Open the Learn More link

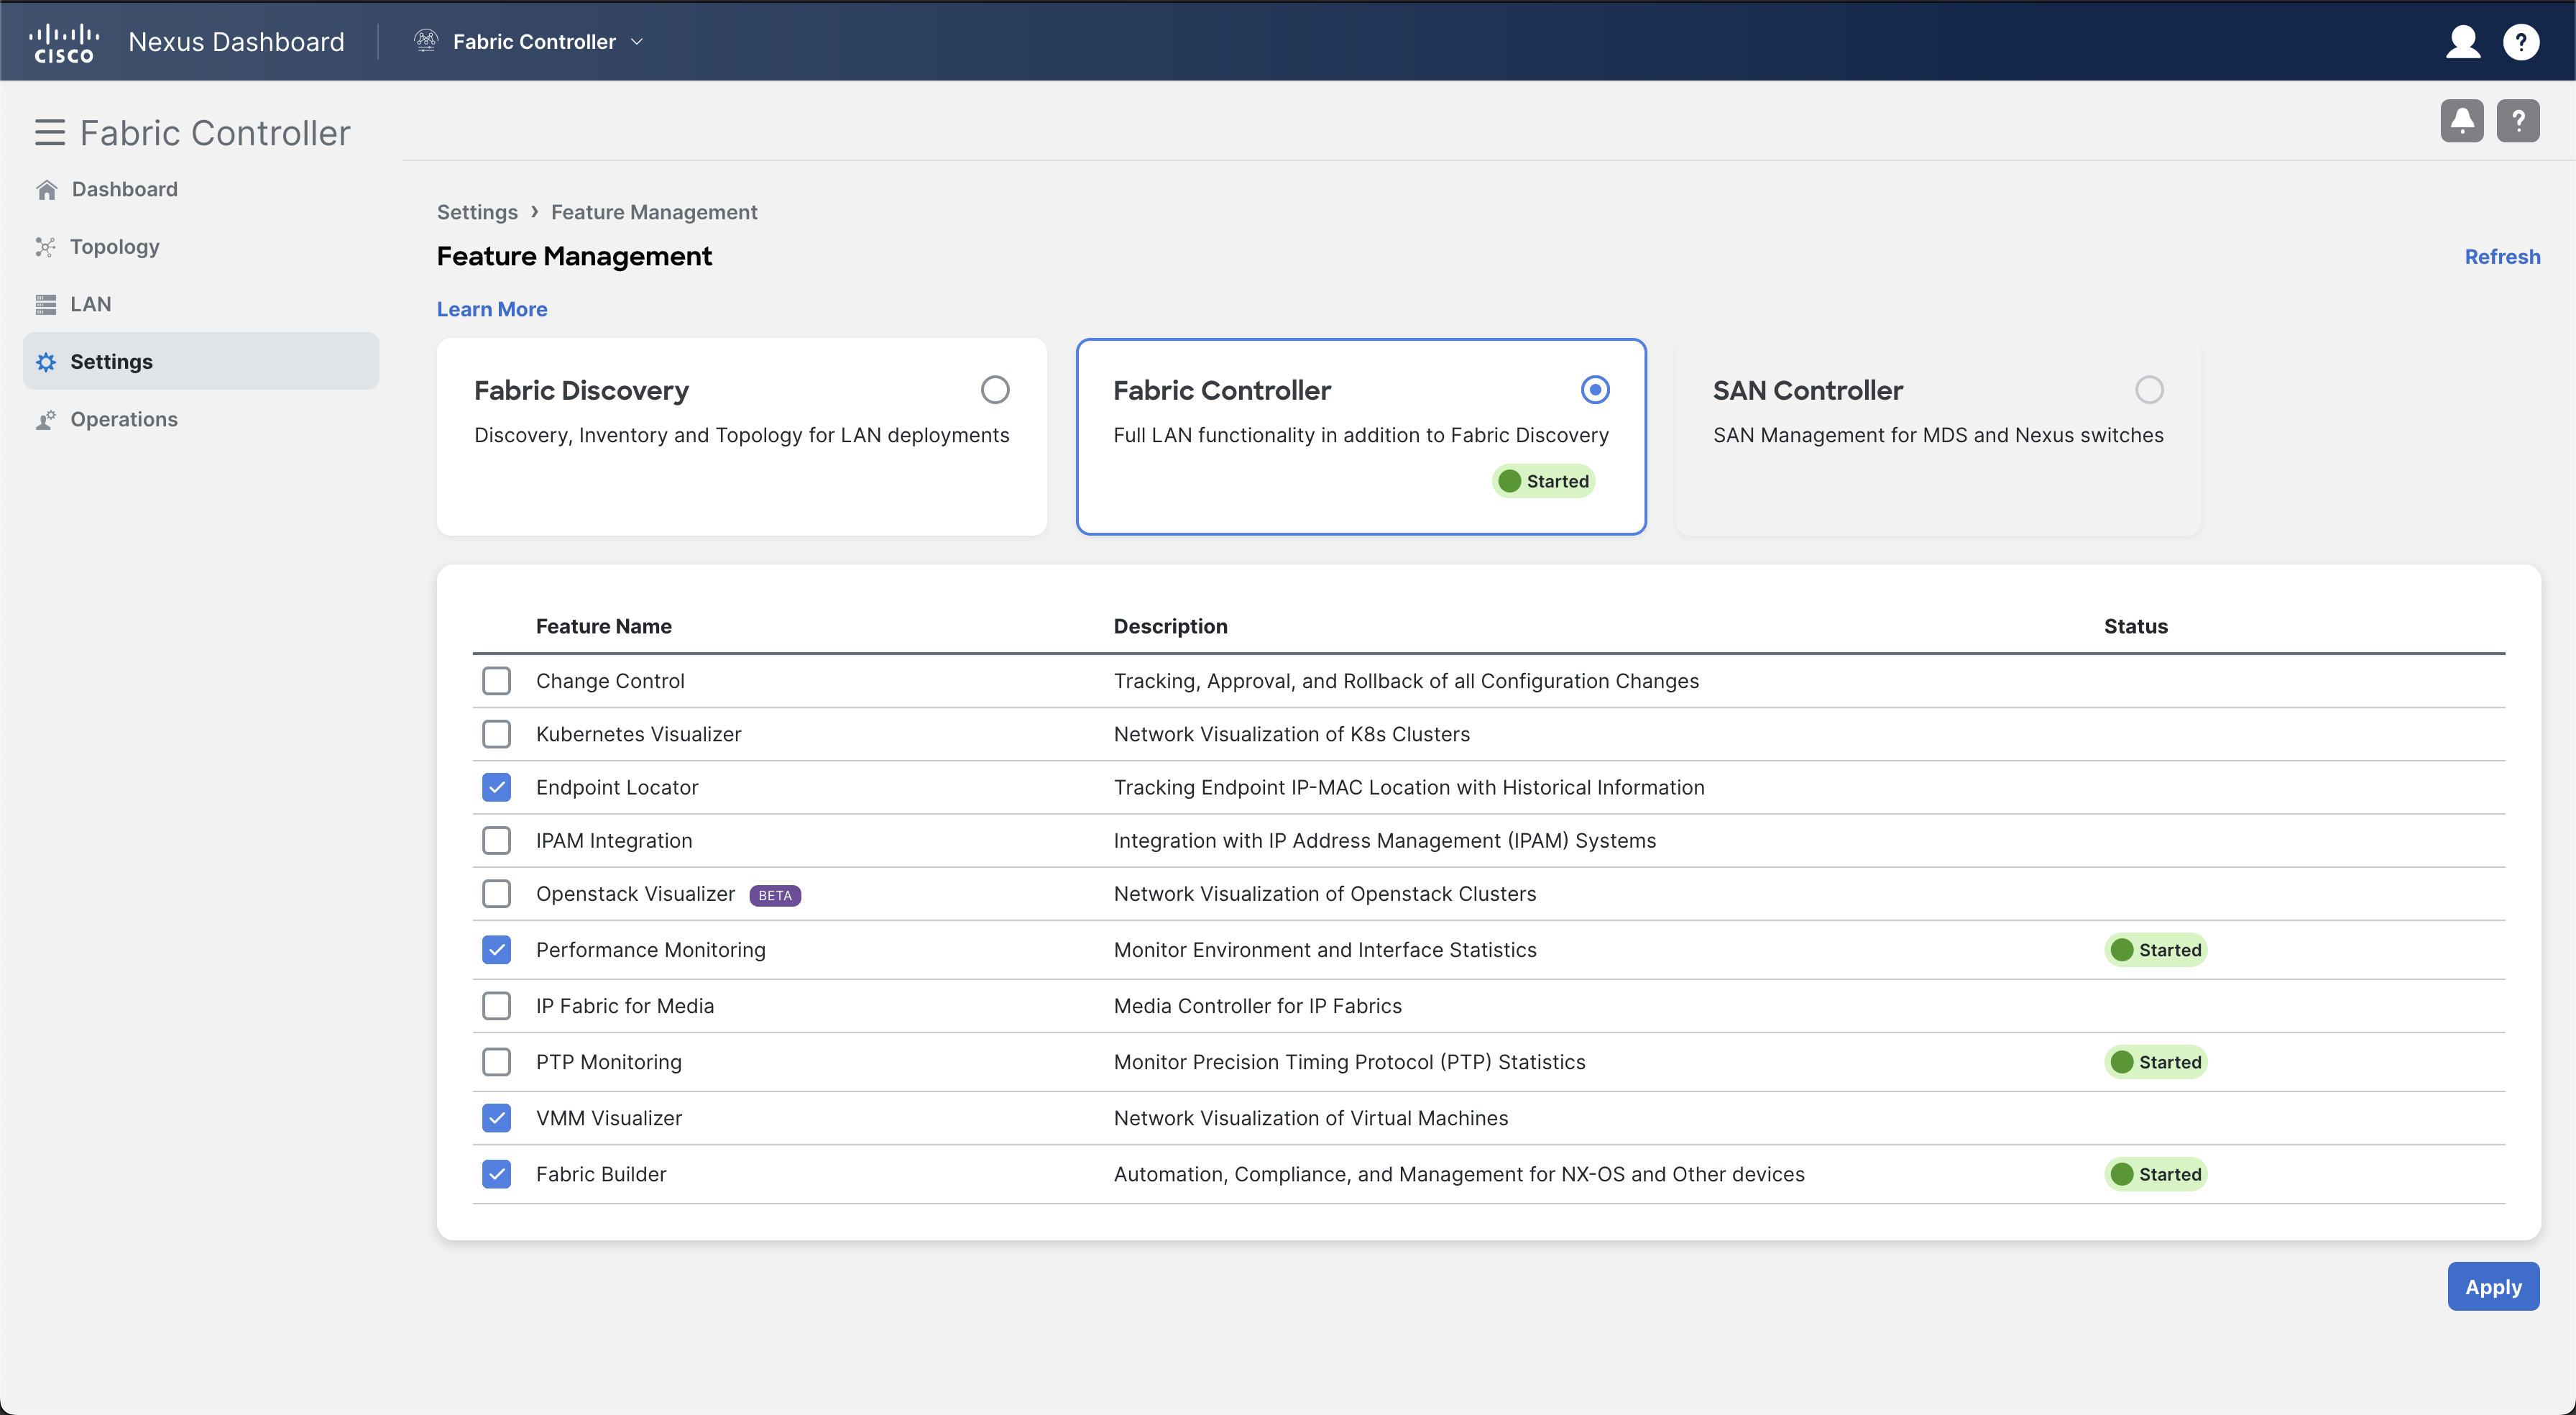point(492,309)
